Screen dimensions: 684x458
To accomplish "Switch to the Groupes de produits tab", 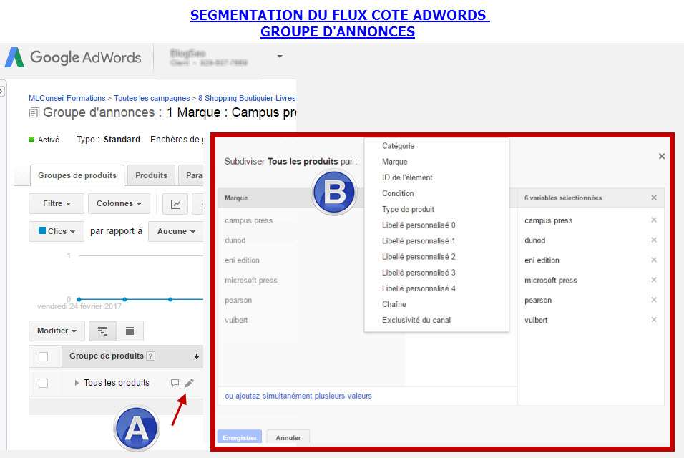I will [x=77, y=175].
